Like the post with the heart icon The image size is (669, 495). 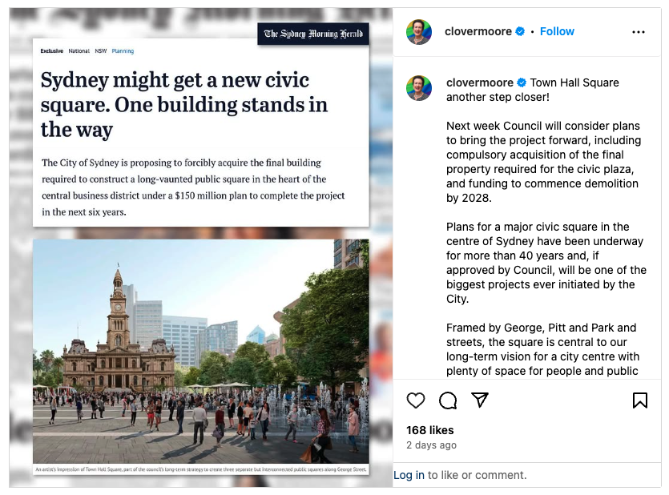coord(416,400)
